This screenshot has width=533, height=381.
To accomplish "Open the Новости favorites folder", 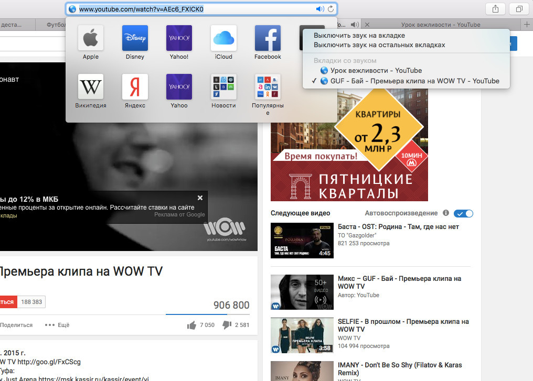I will pos(223,86).
